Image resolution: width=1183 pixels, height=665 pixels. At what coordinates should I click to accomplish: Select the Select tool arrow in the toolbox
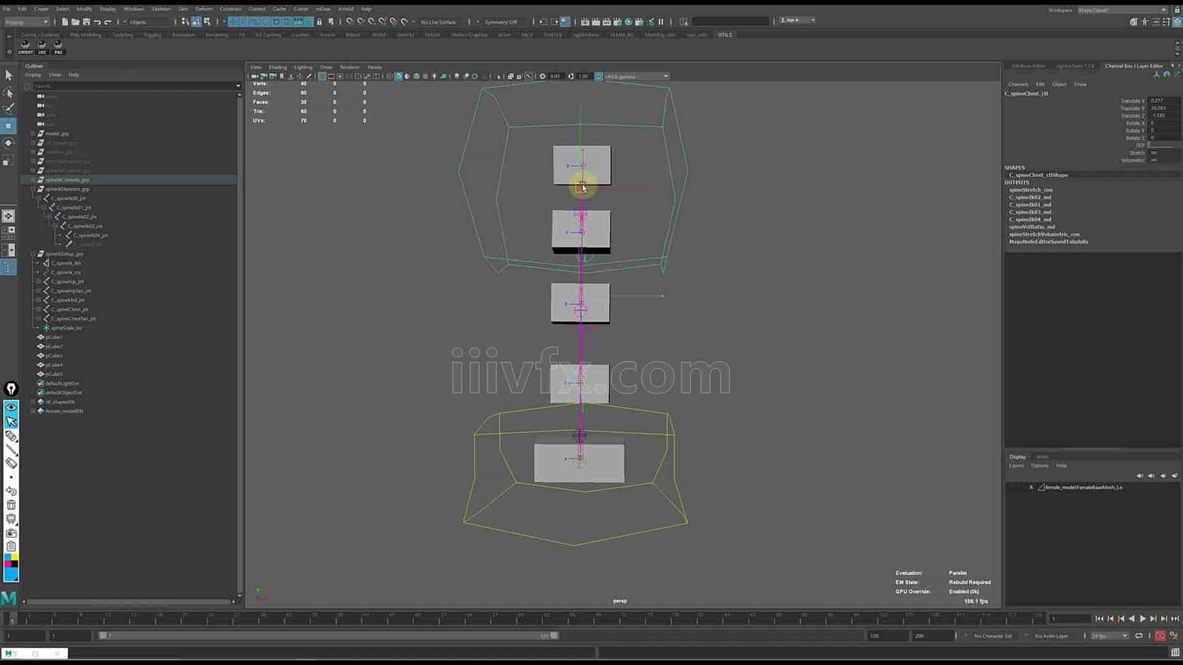tap(8, 76)
